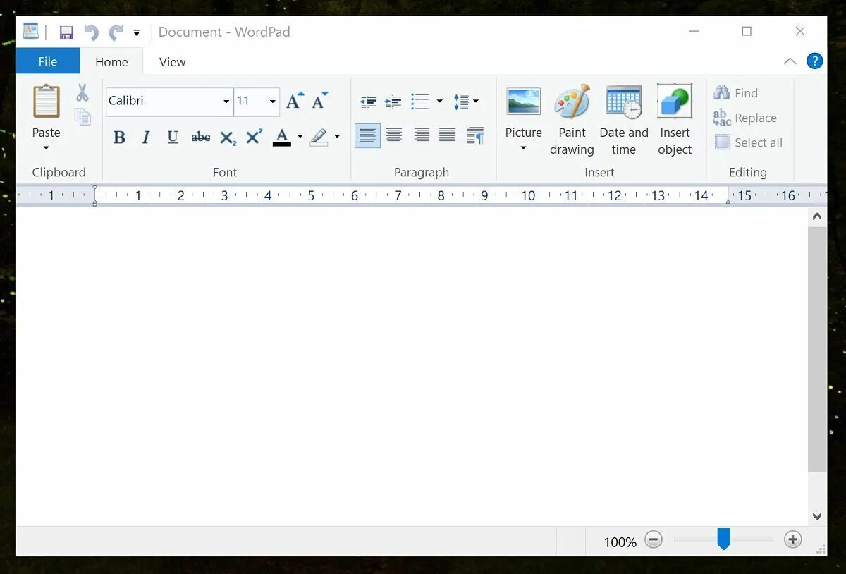Toggle strikethrough formatting
Viewport: 846px width, 574px height.
pos(201,137)
